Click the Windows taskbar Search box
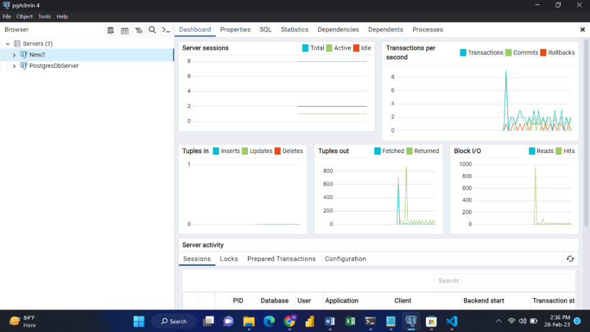The image size is (590, 332). (x=174, y=321)
